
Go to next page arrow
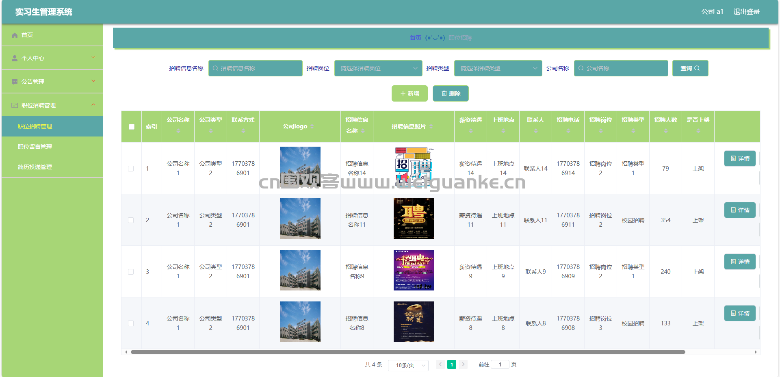[463, 364]
